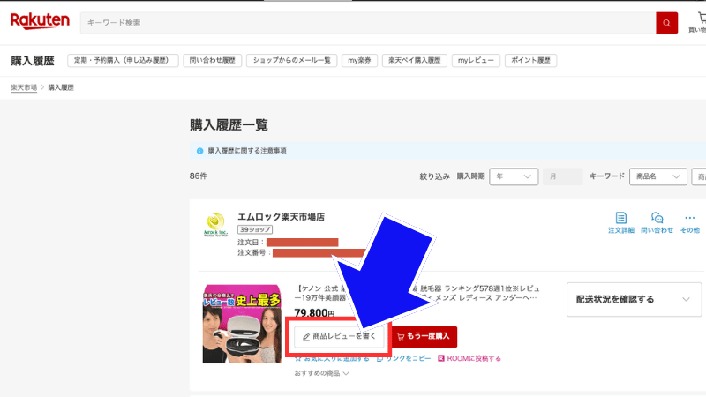This screenshot has width=706, height=397.
Task: Click ROOMに投稿する link
Action: tap(469, 358)
